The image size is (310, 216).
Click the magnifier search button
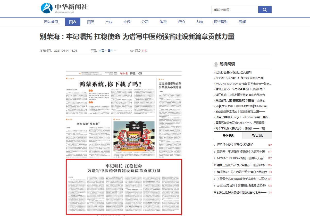tap(265, 10)
